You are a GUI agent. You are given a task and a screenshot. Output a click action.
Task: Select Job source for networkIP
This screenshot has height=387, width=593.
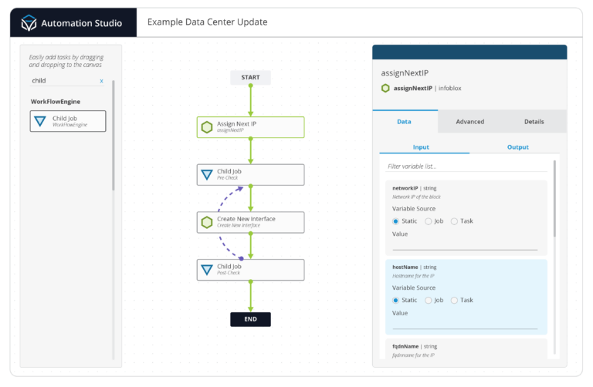429,221
